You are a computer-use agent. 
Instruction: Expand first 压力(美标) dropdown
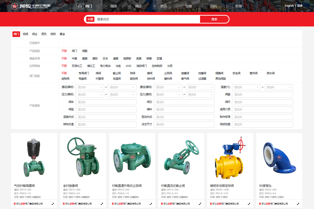tap(168, 95)
